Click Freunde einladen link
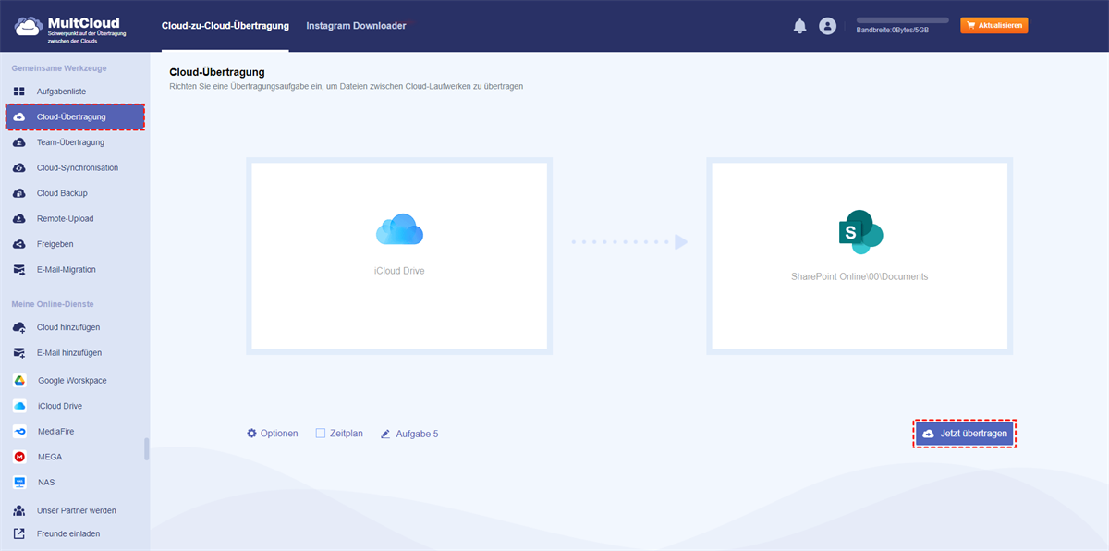 (68, 533)
